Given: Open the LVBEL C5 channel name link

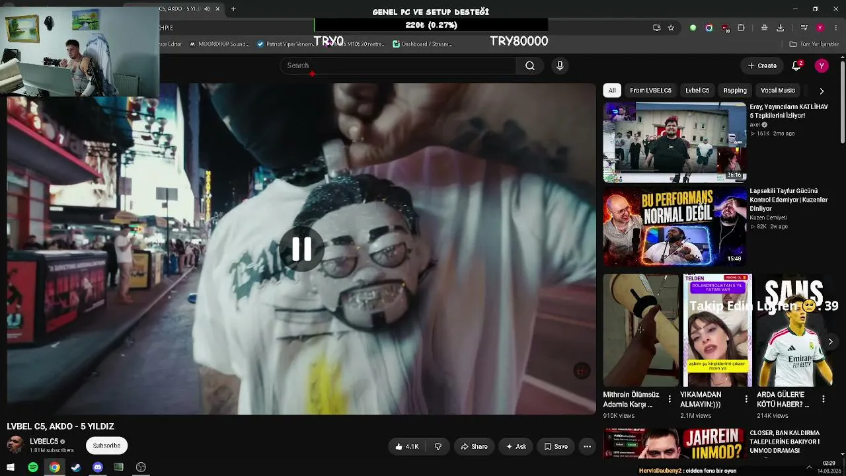Looking at the screenshot, I should tap(44, 441).
